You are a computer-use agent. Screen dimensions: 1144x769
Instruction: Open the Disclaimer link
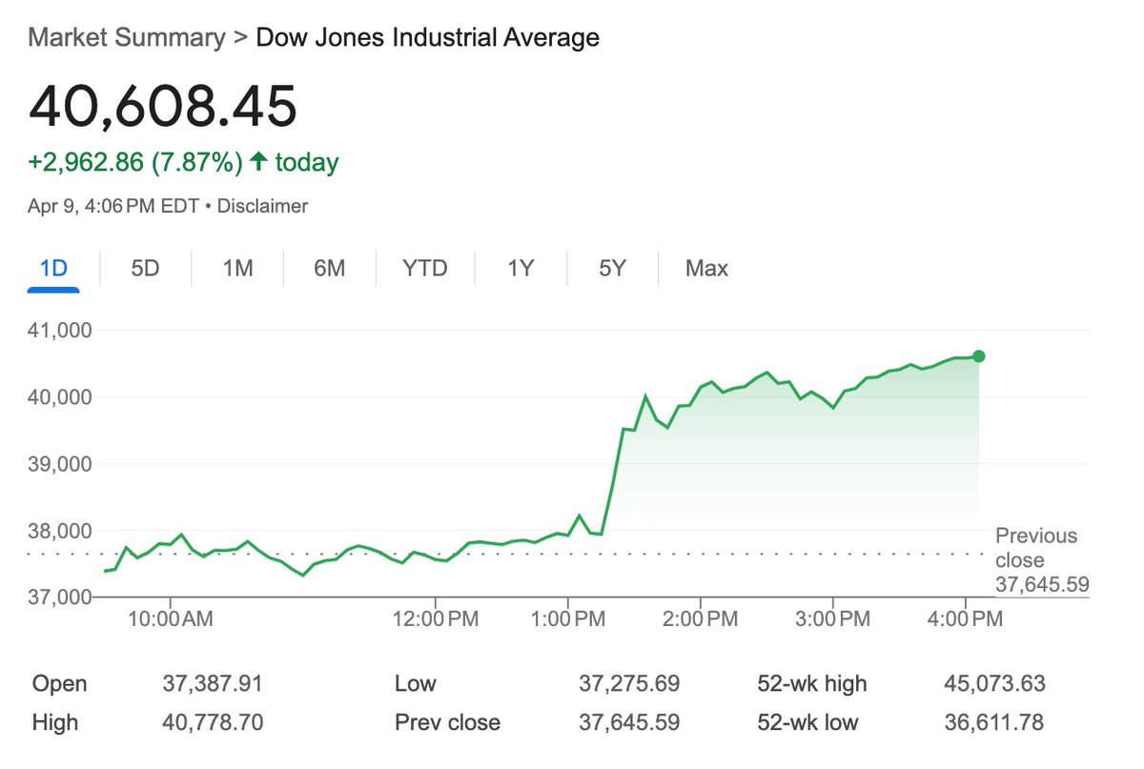263,205
